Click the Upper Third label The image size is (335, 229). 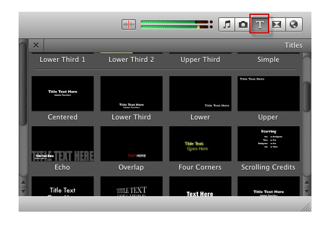click(x=200, y=59)
